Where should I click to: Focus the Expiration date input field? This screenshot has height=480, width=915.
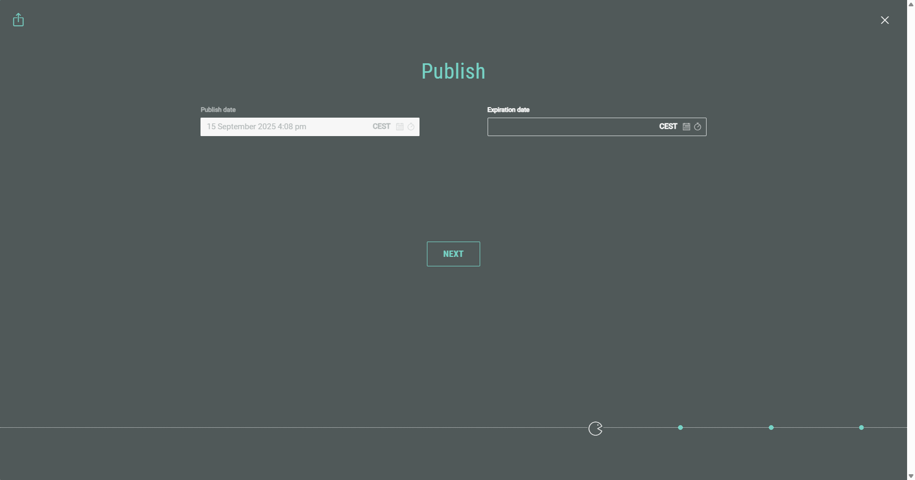pos(570,127)
